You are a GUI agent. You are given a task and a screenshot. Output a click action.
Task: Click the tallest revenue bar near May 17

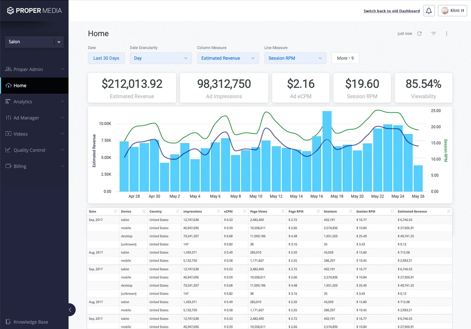pyautogui.click(x=327, y=152)
